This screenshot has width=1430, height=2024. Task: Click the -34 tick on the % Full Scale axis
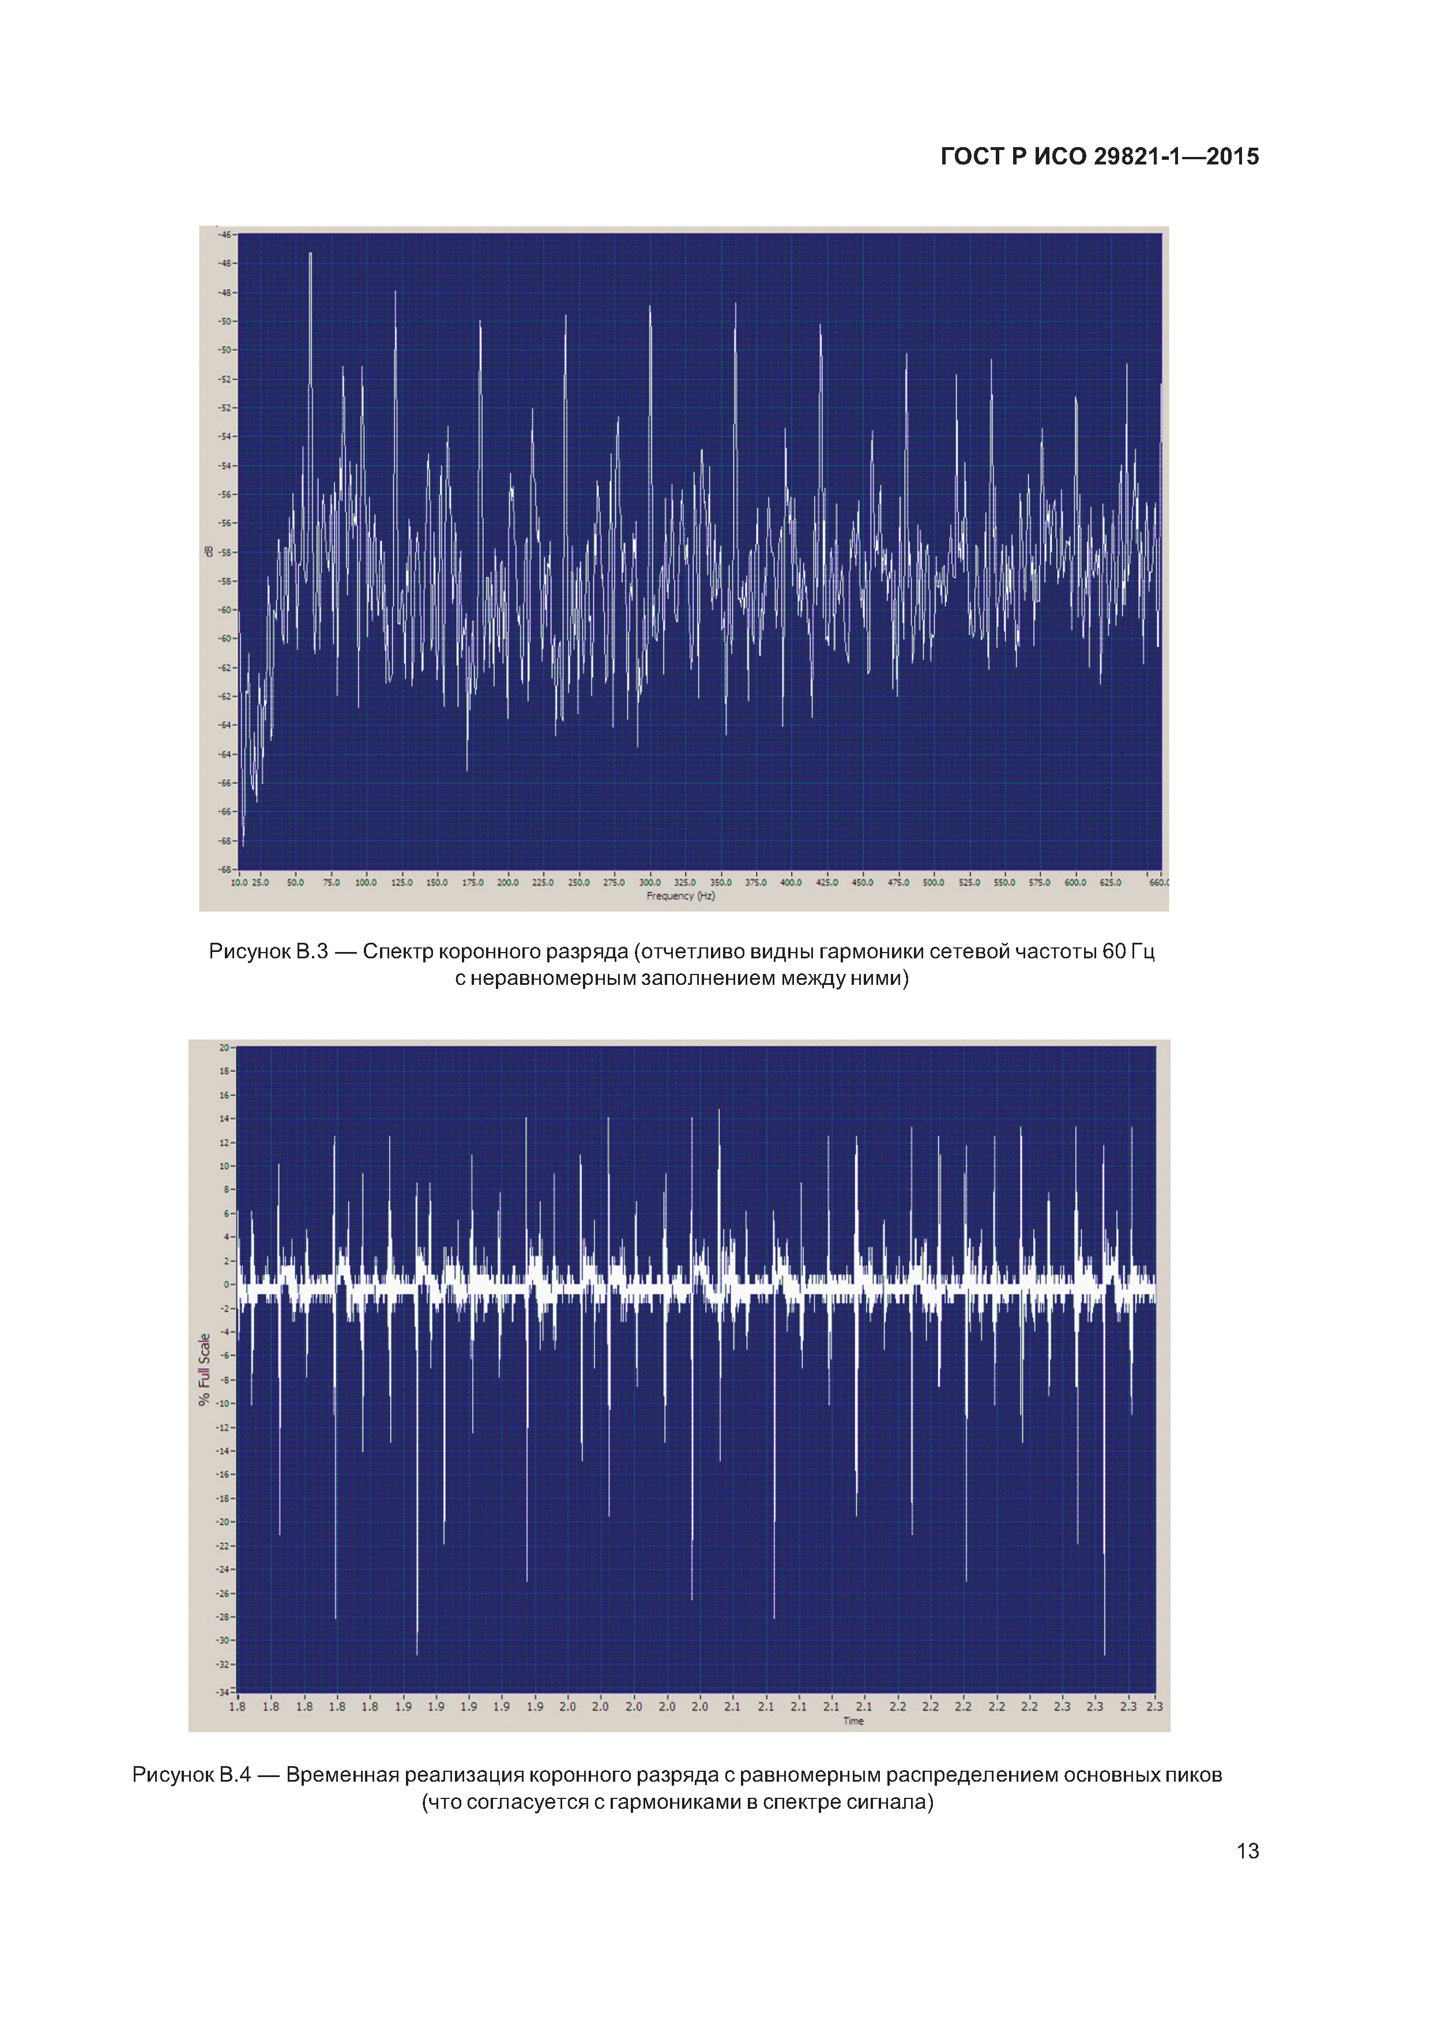tap(222, 1692)
